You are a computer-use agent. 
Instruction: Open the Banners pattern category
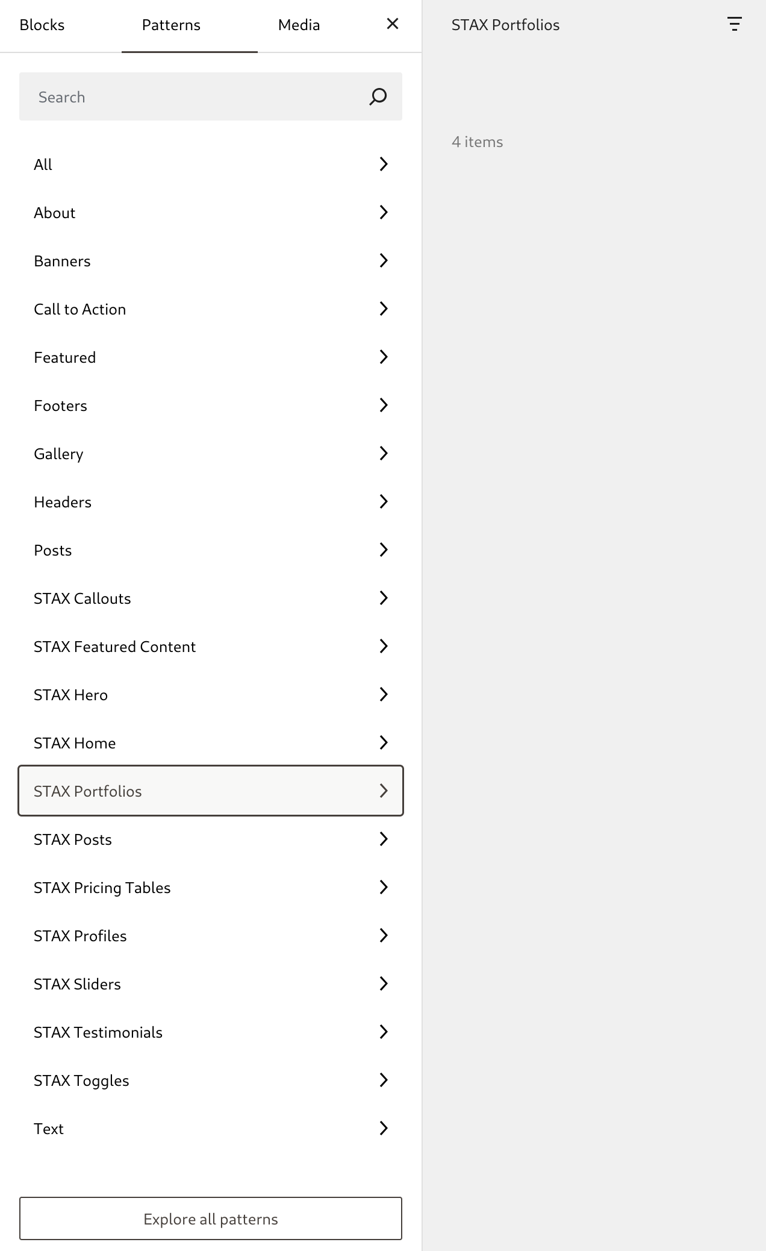click(x=211, y=260)
